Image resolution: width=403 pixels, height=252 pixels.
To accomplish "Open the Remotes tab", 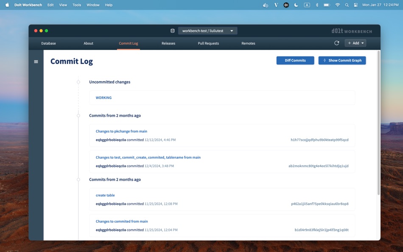I will point(248,43).
